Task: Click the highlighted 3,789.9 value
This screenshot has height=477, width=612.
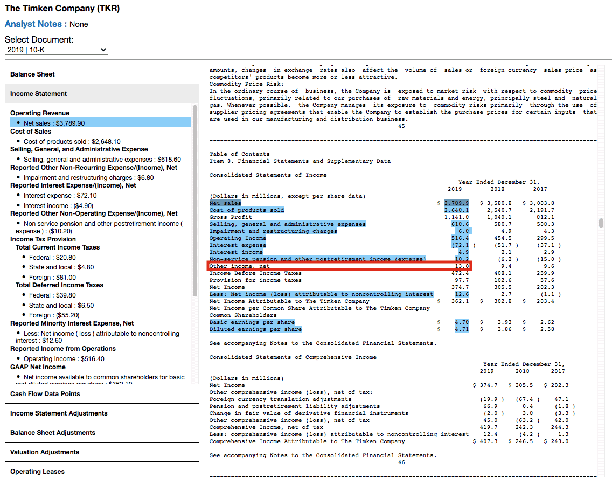Action: click(x=457, y=203)
